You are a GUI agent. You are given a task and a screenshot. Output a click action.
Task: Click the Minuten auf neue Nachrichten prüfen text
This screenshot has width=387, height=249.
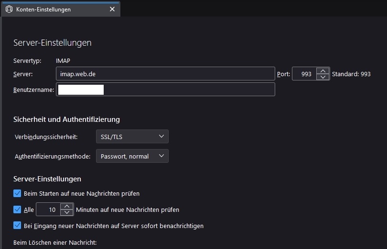[x=128, y=210]
